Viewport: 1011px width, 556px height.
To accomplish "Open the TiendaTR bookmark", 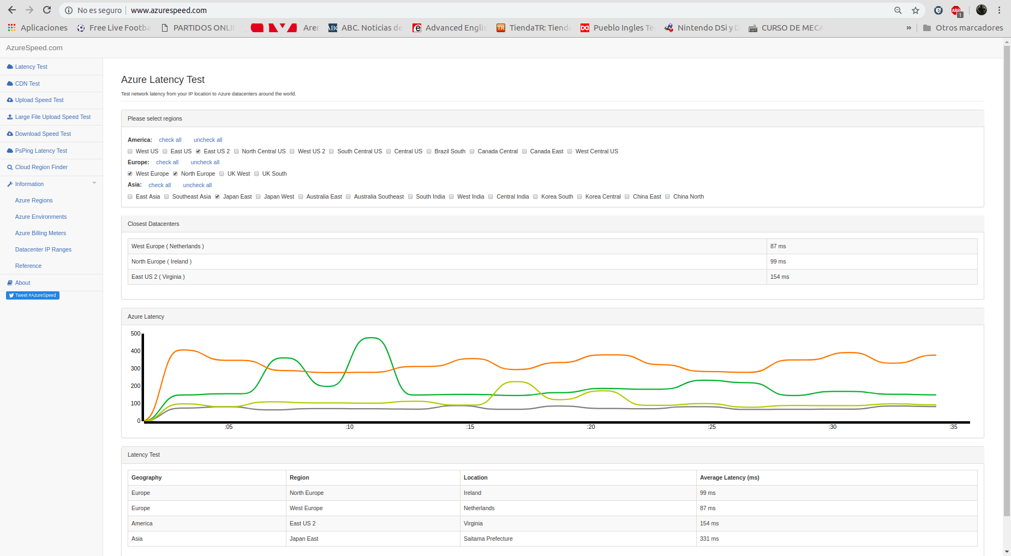I will point(533,28).
